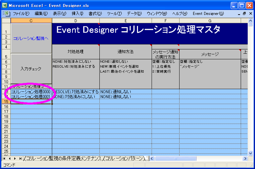Select cell NONE:対処済みにしない in data row
Image resolution: width=255 pixels, height=169 pixels.
(76, 96)
